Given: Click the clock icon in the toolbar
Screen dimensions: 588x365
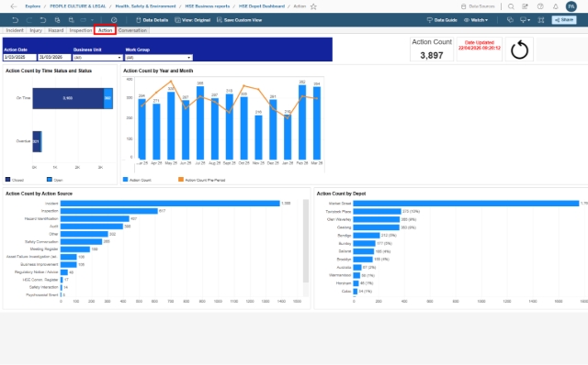Looking at the screenshot, I should (114, 20).
